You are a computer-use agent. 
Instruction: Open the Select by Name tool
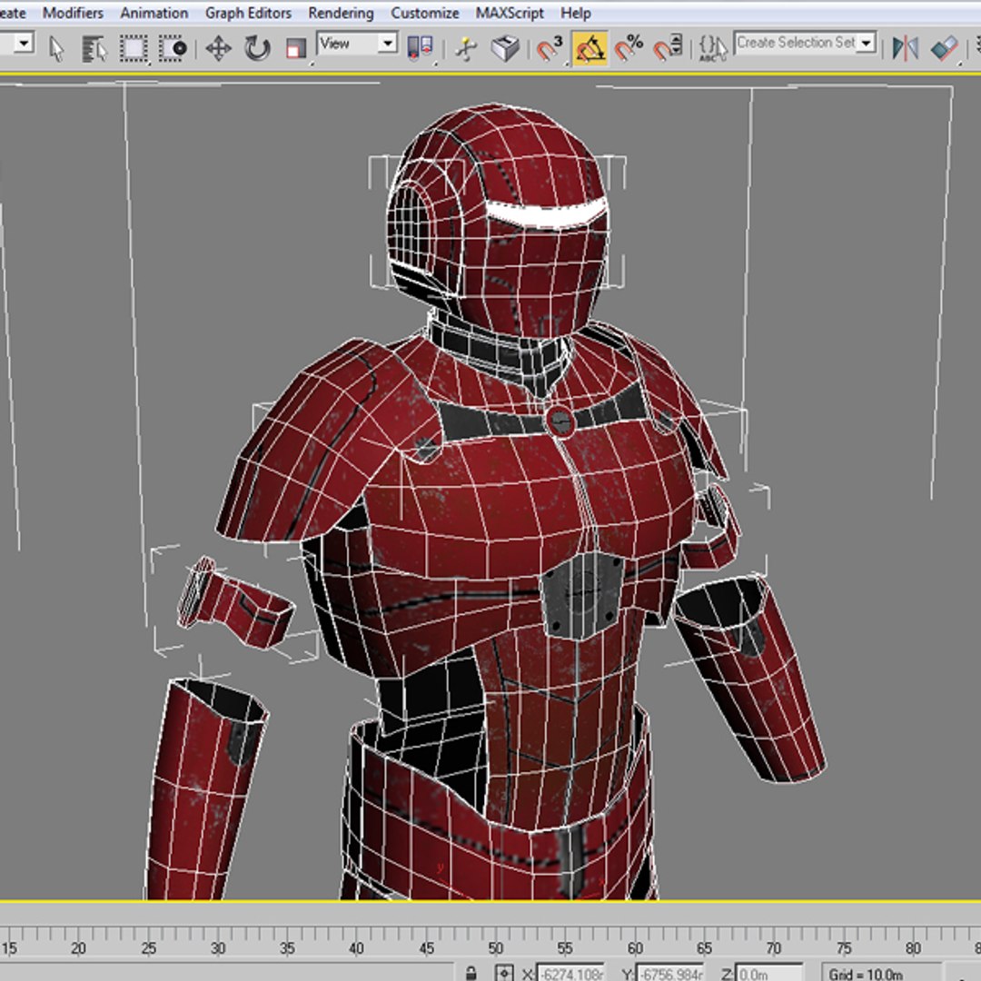click(94, 49)
